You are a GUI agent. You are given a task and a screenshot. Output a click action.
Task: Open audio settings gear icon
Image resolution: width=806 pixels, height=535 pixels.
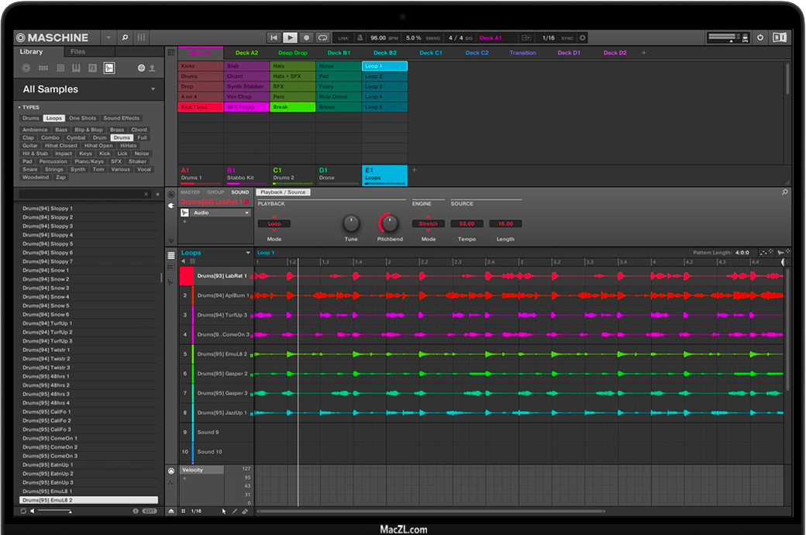[583, 37]
